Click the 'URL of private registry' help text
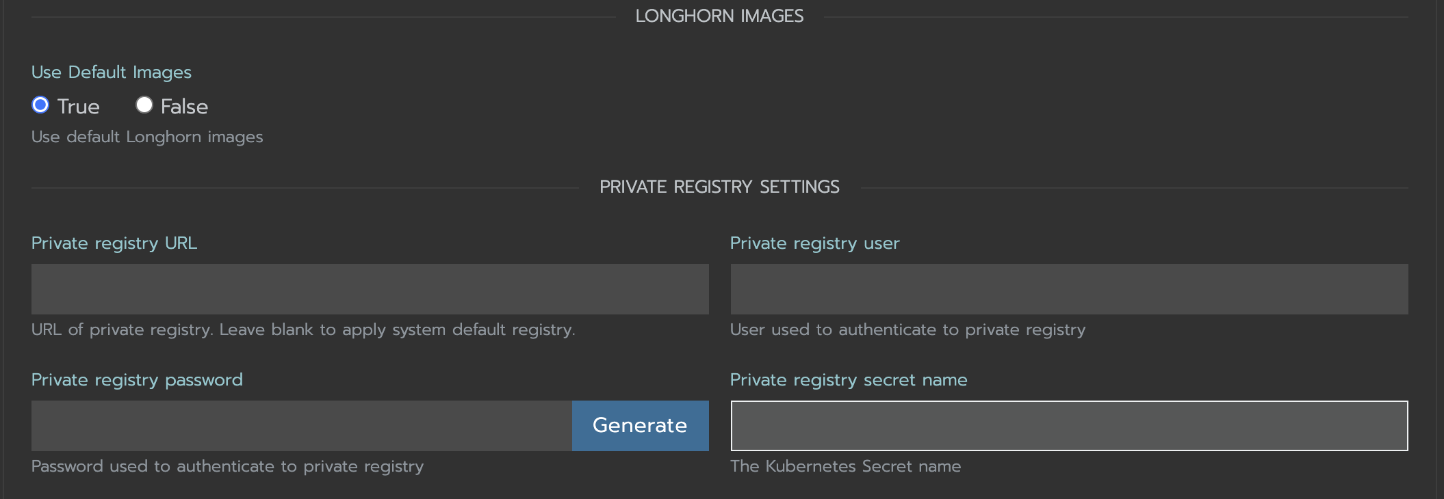This screenshot has height=499, width=1444. click(x=303, y=330)
